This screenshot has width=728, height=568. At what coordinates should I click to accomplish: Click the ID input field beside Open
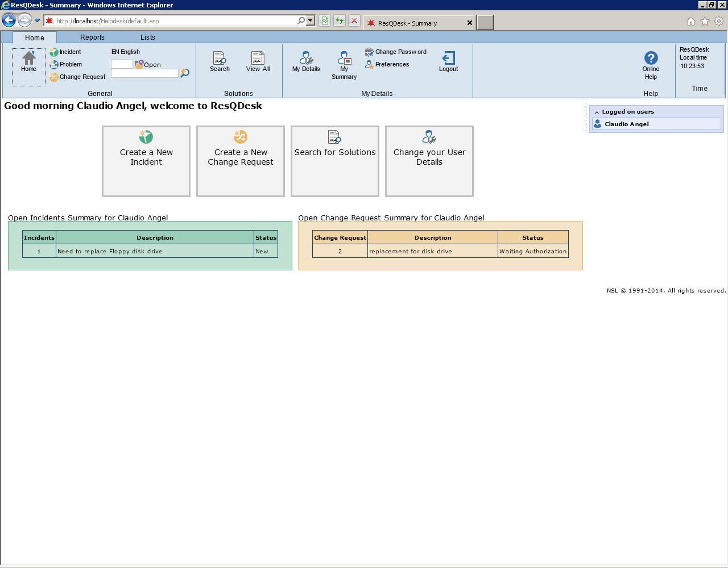coord(122,64)
